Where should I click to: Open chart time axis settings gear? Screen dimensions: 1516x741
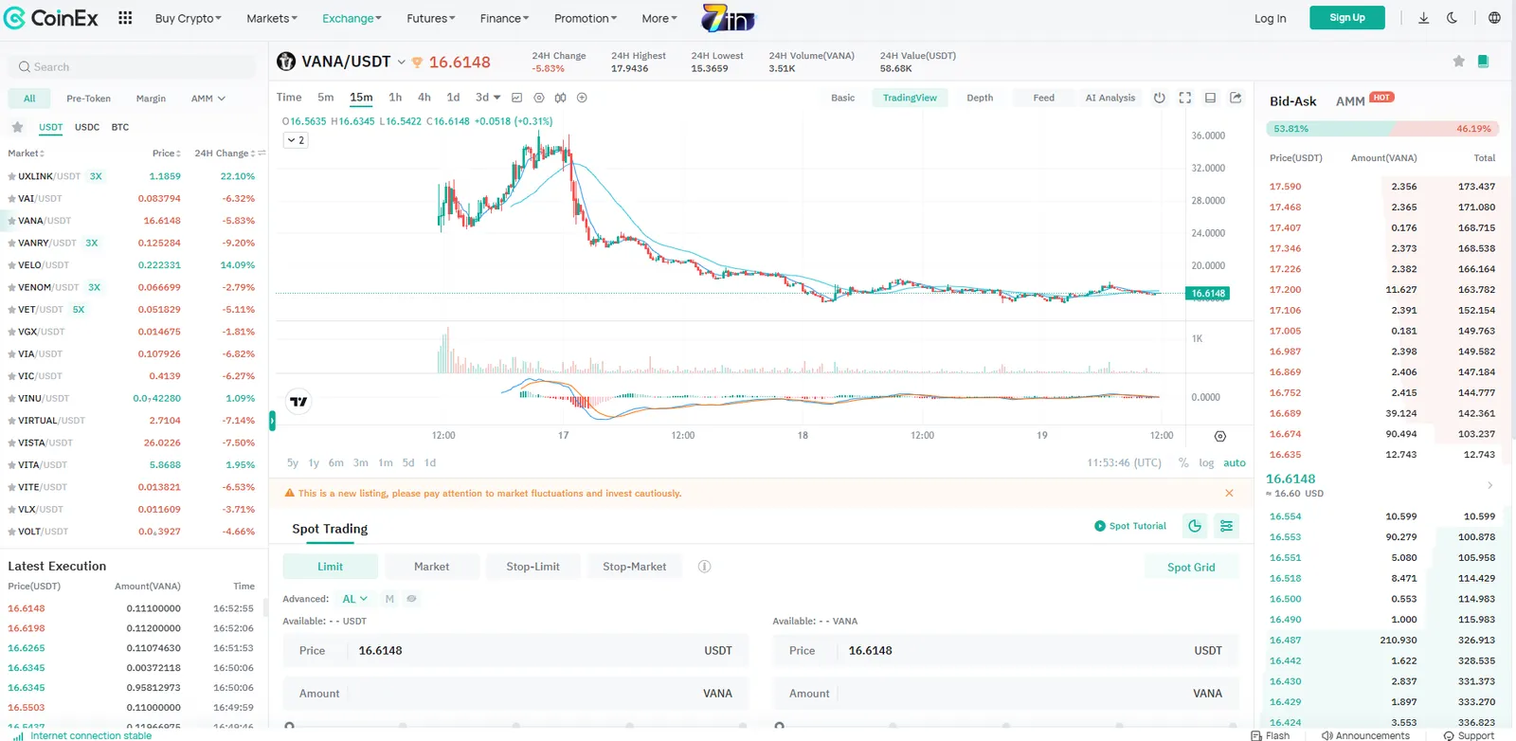coord(1219,436)
